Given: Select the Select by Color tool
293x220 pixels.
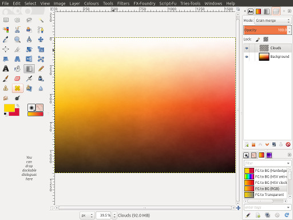Looking at the screenshot, I should click(6, 30).
